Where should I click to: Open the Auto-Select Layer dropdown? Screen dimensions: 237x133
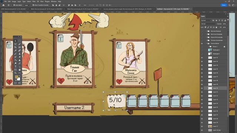(27, 5)
